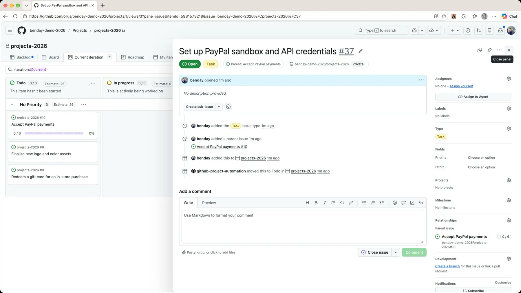This screenshot has width=521, height=293.
Task: Select the Write tab of the comment editor
Action: tap(188, 203)
